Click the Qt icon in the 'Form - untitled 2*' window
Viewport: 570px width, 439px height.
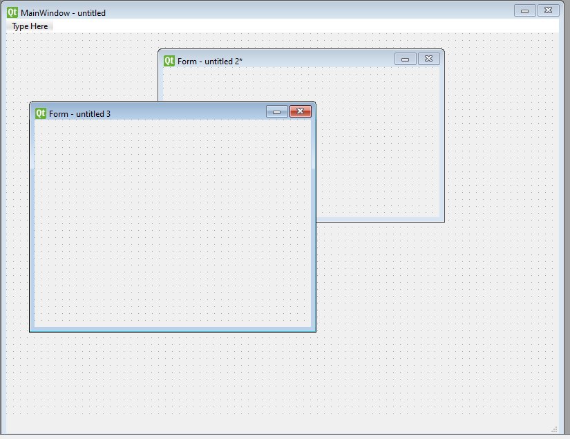(x=169, y=61)
